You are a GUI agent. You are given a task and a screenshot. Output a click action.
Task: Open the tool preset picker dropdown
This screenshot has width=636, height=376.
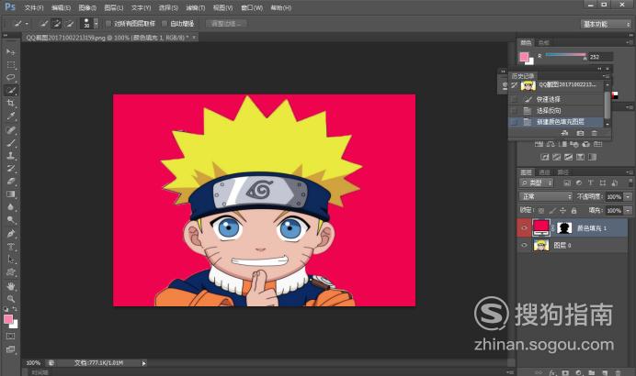[x=27, y=24]
